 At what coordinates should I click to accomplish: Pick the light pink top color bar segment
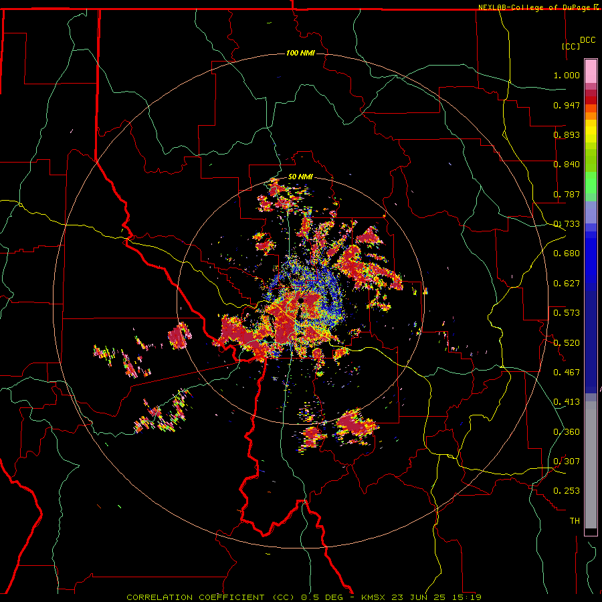point(591,72)
